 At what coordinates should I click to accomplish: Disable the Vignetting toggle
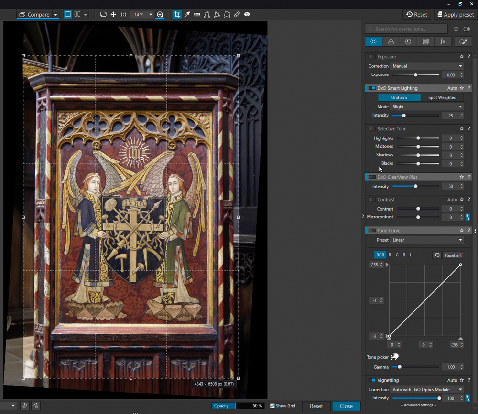(x=371, y=380)
